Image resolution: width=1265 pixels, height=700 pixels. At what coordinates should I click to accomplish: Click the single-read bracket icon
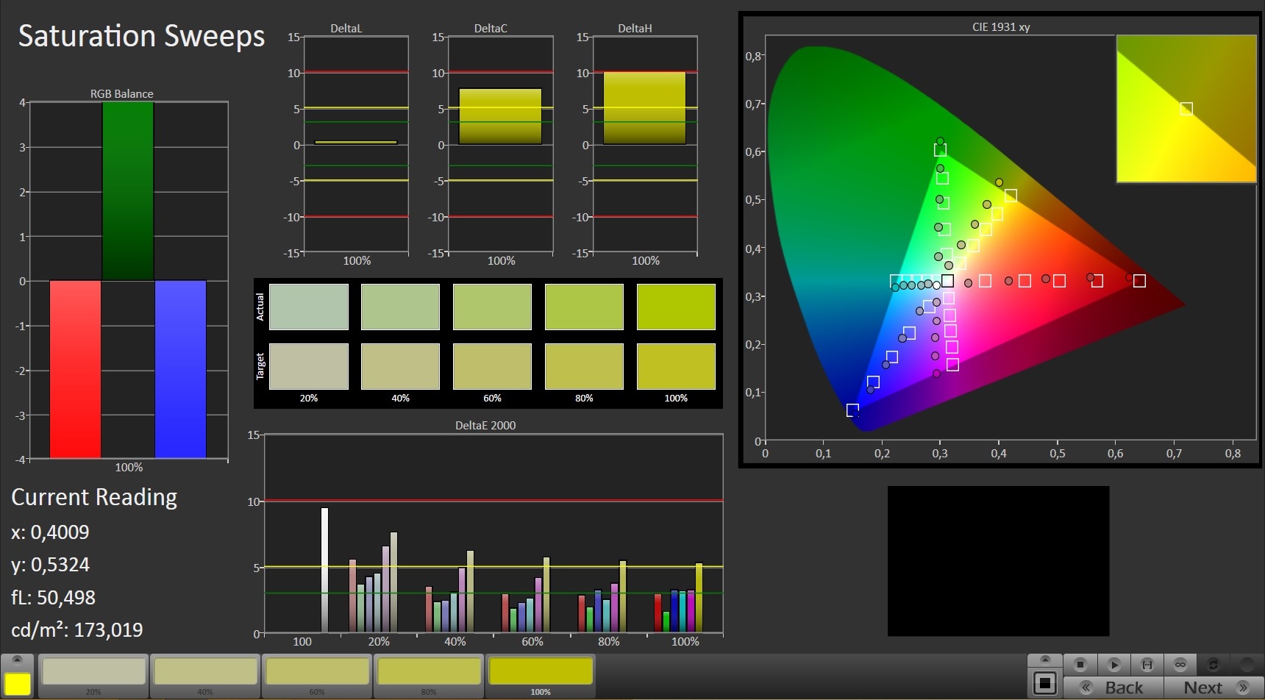click(1147, 665)
